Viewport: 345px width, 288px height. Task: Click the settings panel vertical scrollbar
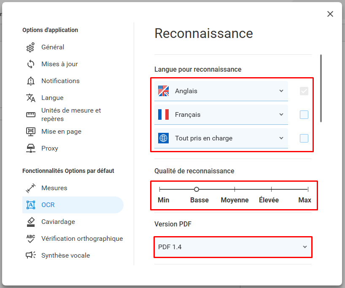(x=321, y=88)
